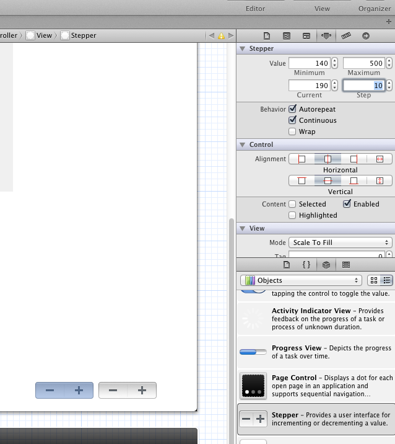Open the Objects library dropdown

pos(301,280)
